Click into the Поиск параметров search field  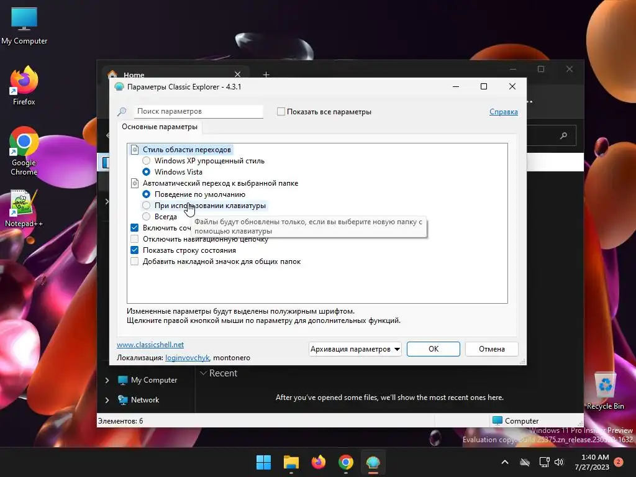pos(198,111)
